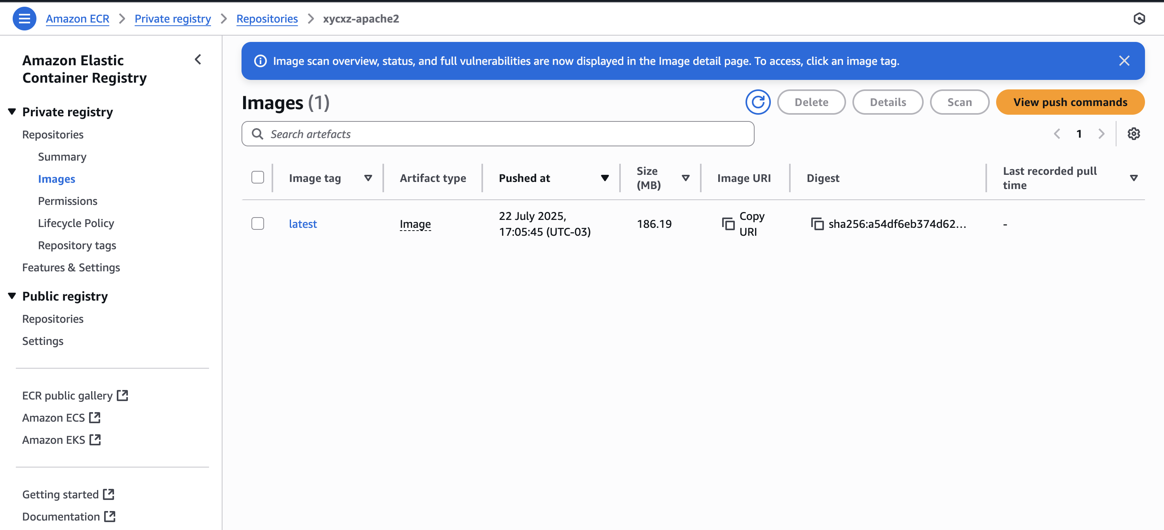Tick the checkbox for latest image
The image size is (1164, 530).
[258, 223]
